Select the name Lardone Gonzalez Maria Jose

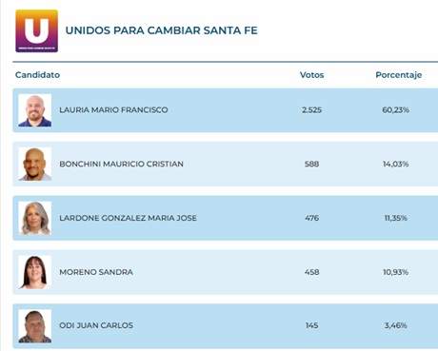pos(128,218)
